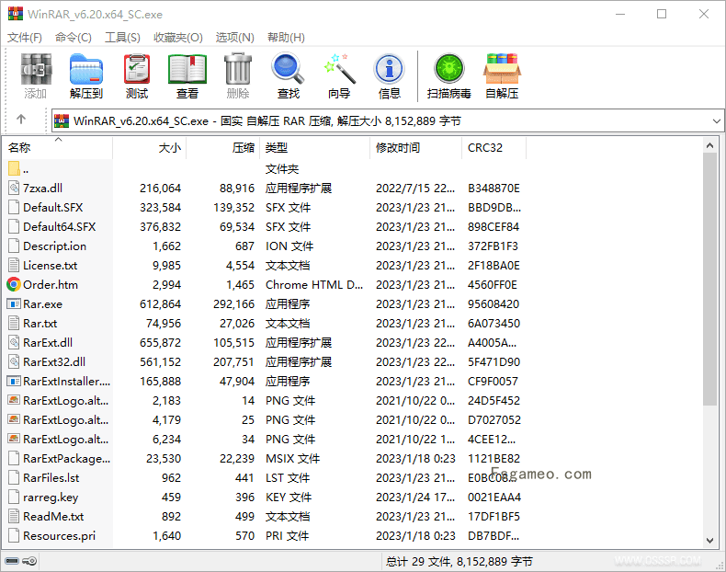Select the RarExt32.dll file row
The height and width of the screenshot is (572, 726).
265,361
